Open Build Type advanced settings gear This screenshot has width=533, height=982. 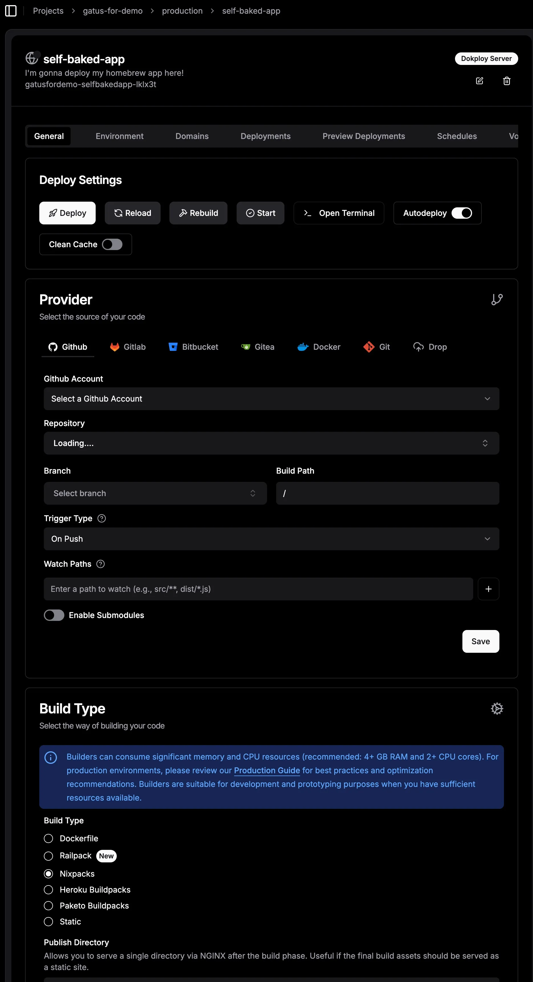497,708
